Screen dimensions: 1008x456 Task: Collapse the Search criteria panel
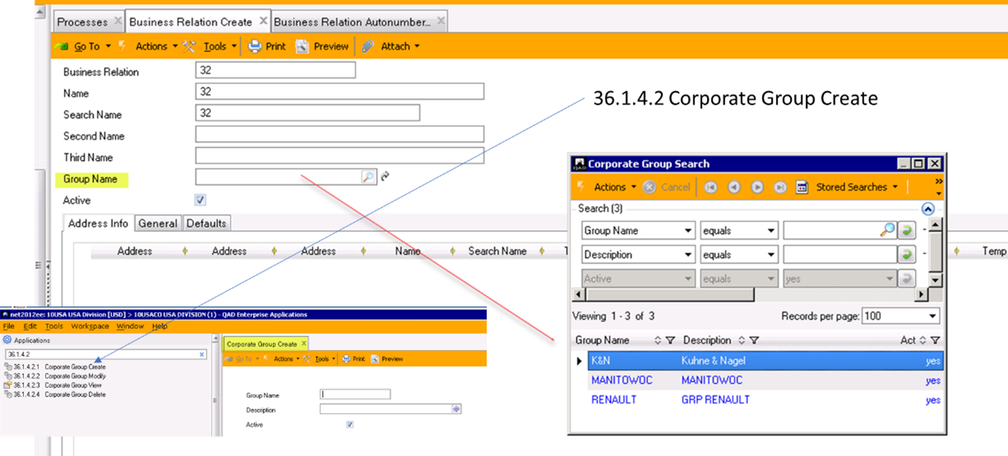[x=927, y=209]
